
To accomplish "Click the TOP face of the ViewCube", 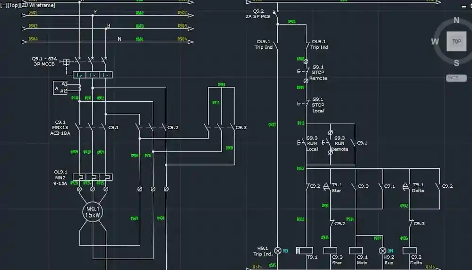I will coord(456,42).
